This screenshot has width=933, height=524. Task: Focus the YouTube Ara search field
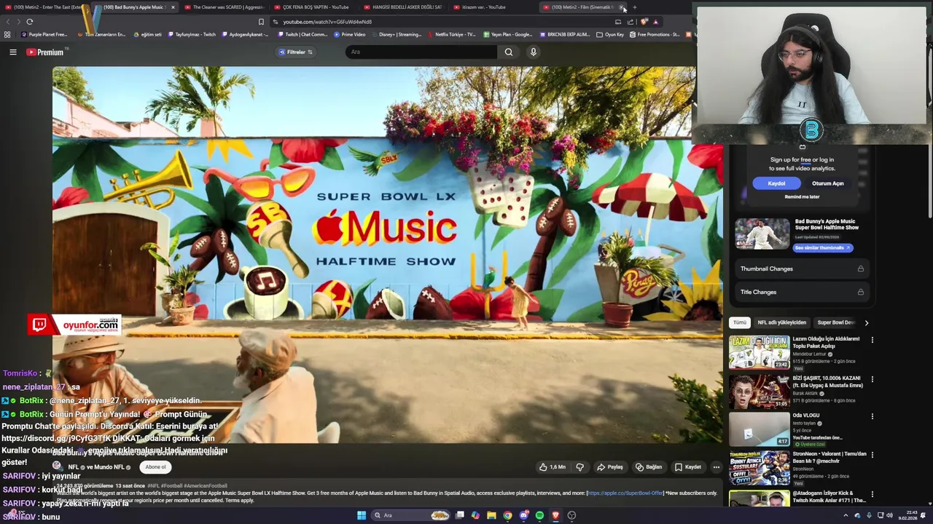coord(421,52)
